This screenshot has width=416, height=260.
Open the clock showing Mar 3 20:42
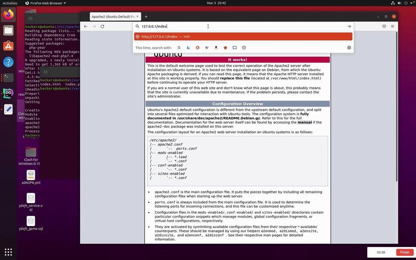216,3
